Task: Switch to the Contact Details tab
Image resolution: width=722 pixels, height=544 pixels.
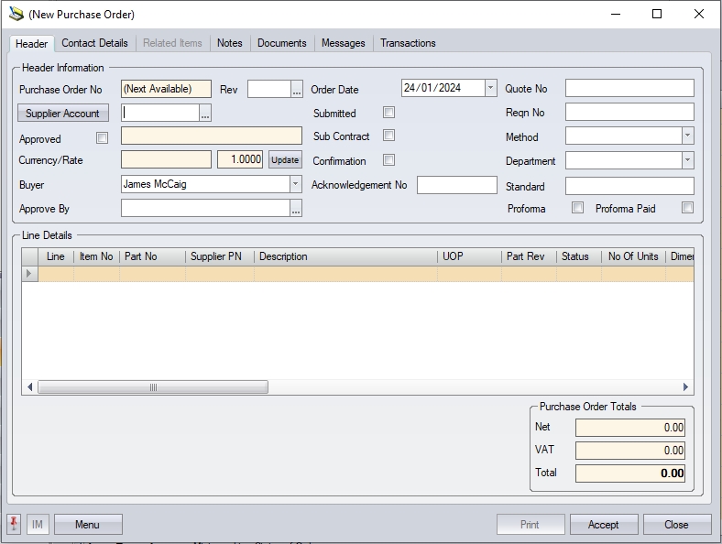Action: coord(94,43)
